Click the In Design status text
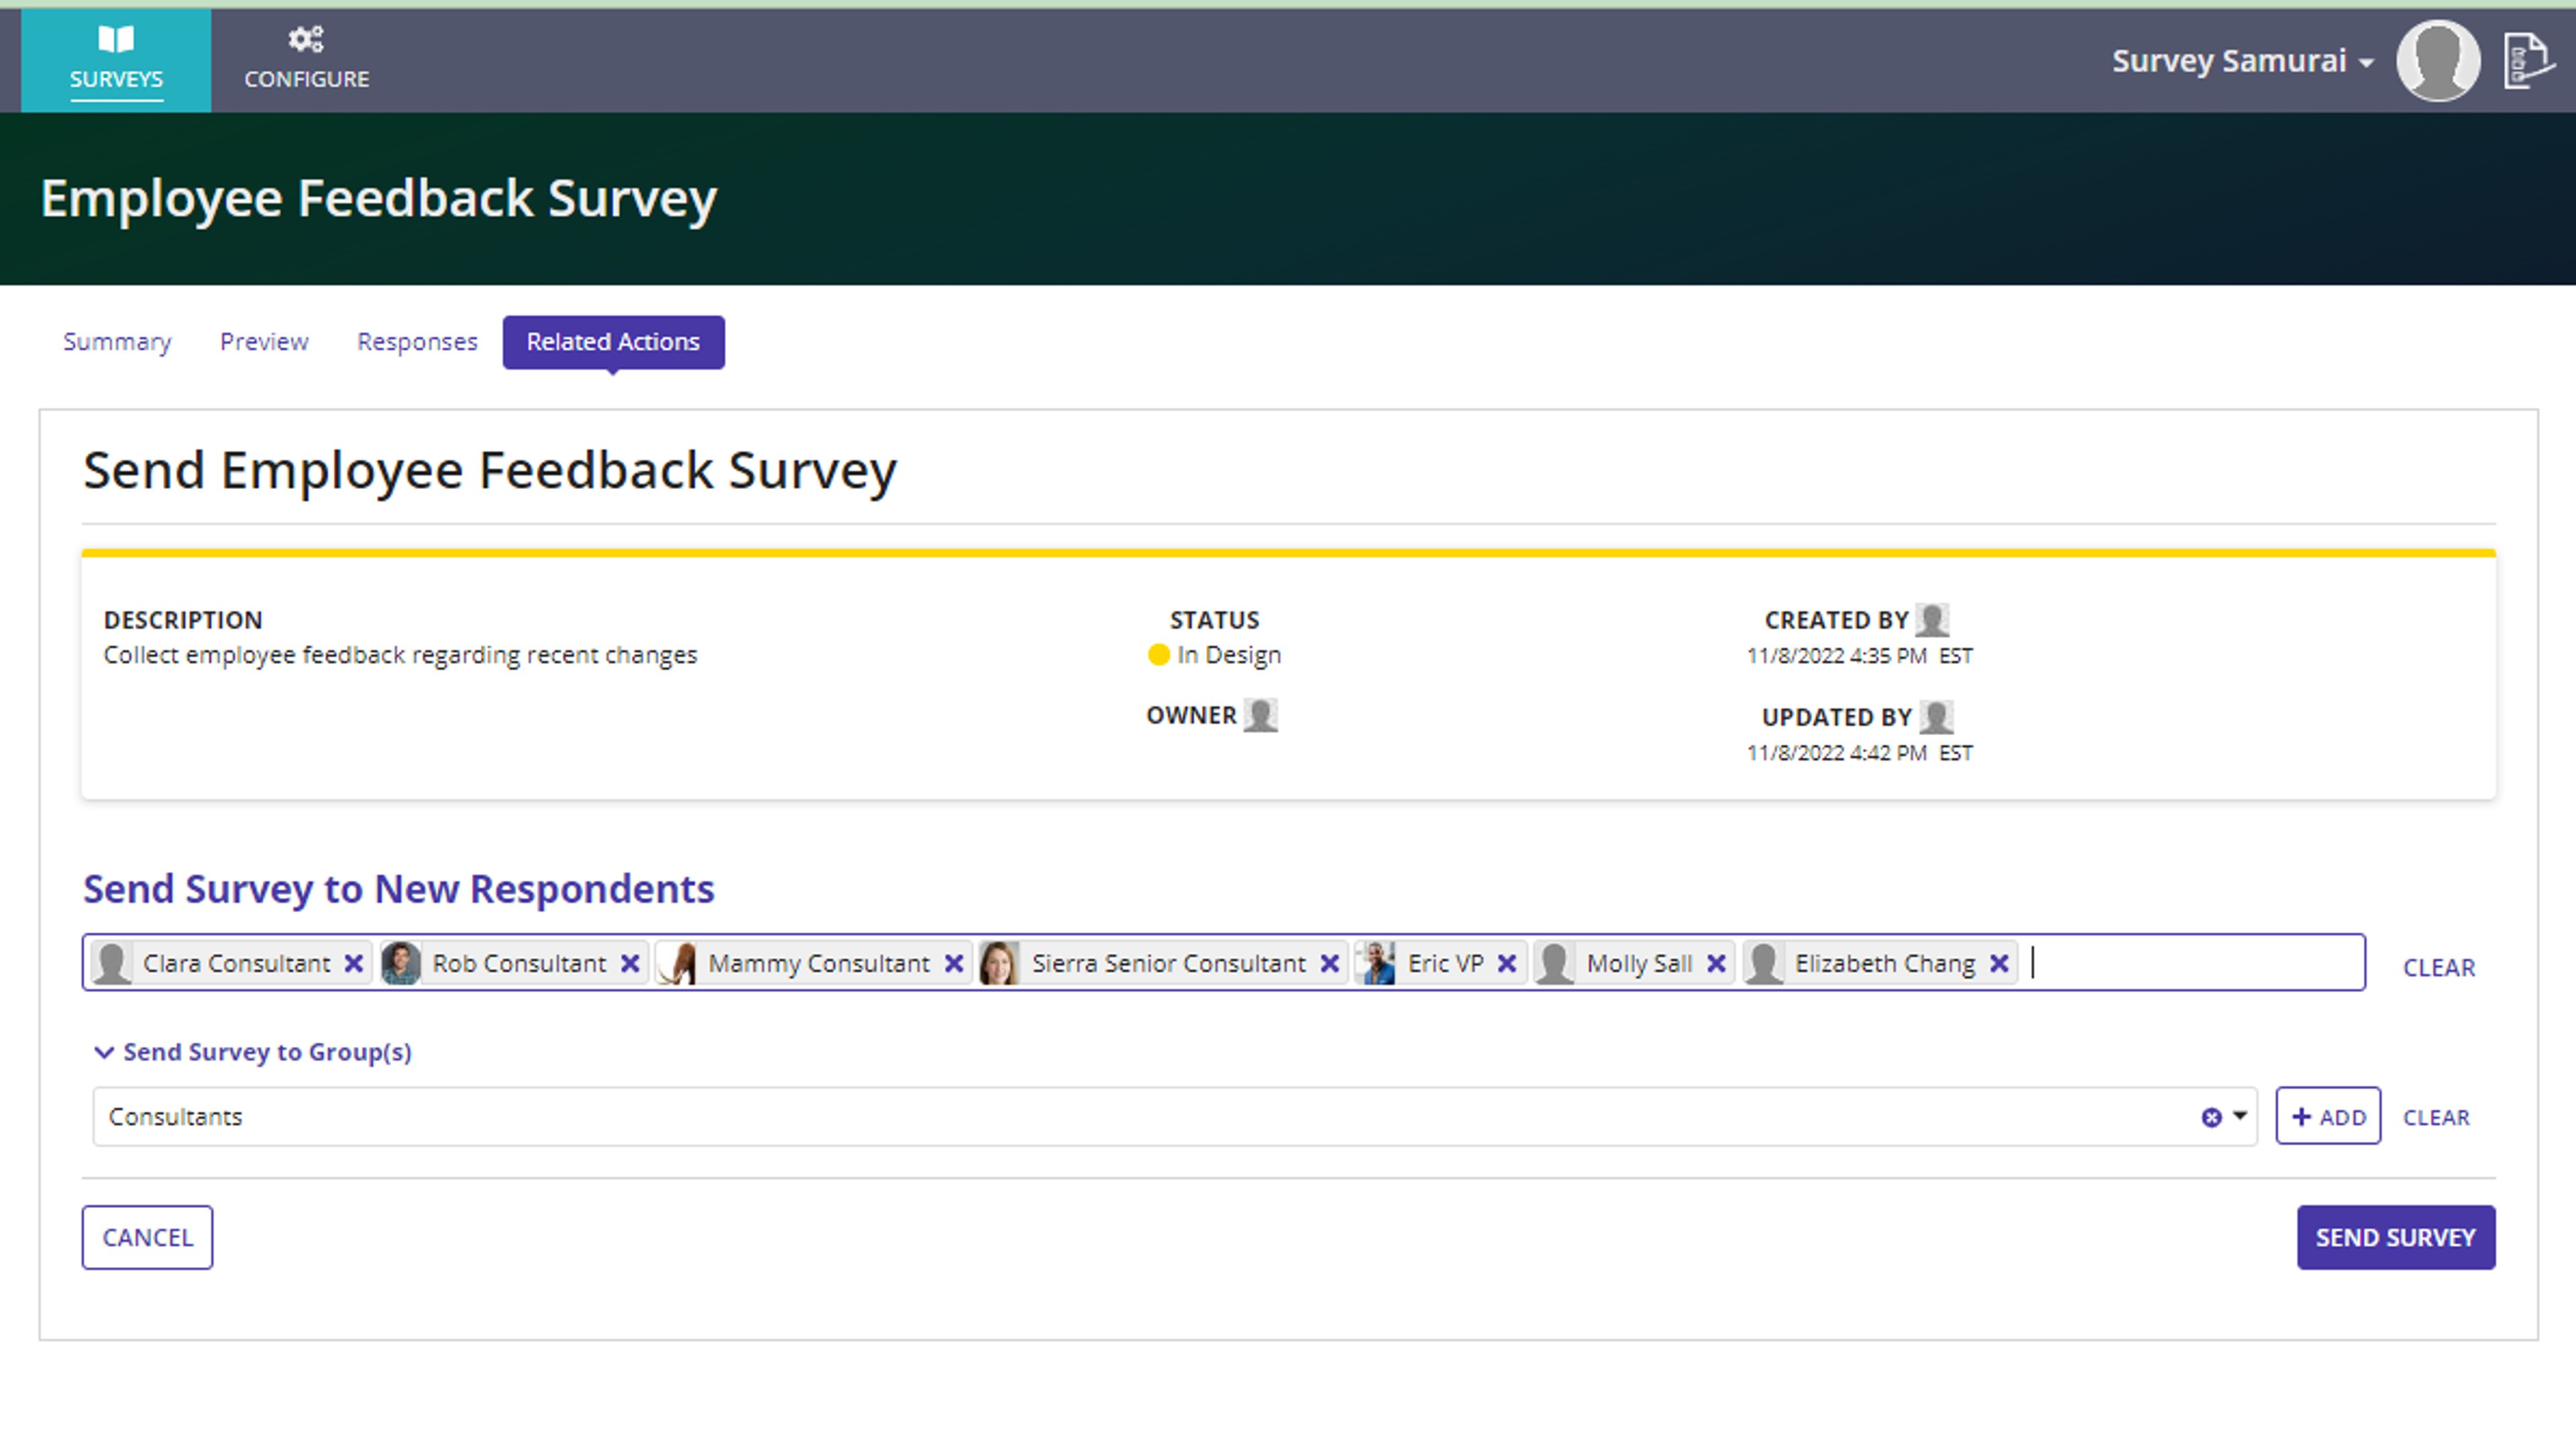This screenshot has height=1438, width=2576. pos(1229,655)
